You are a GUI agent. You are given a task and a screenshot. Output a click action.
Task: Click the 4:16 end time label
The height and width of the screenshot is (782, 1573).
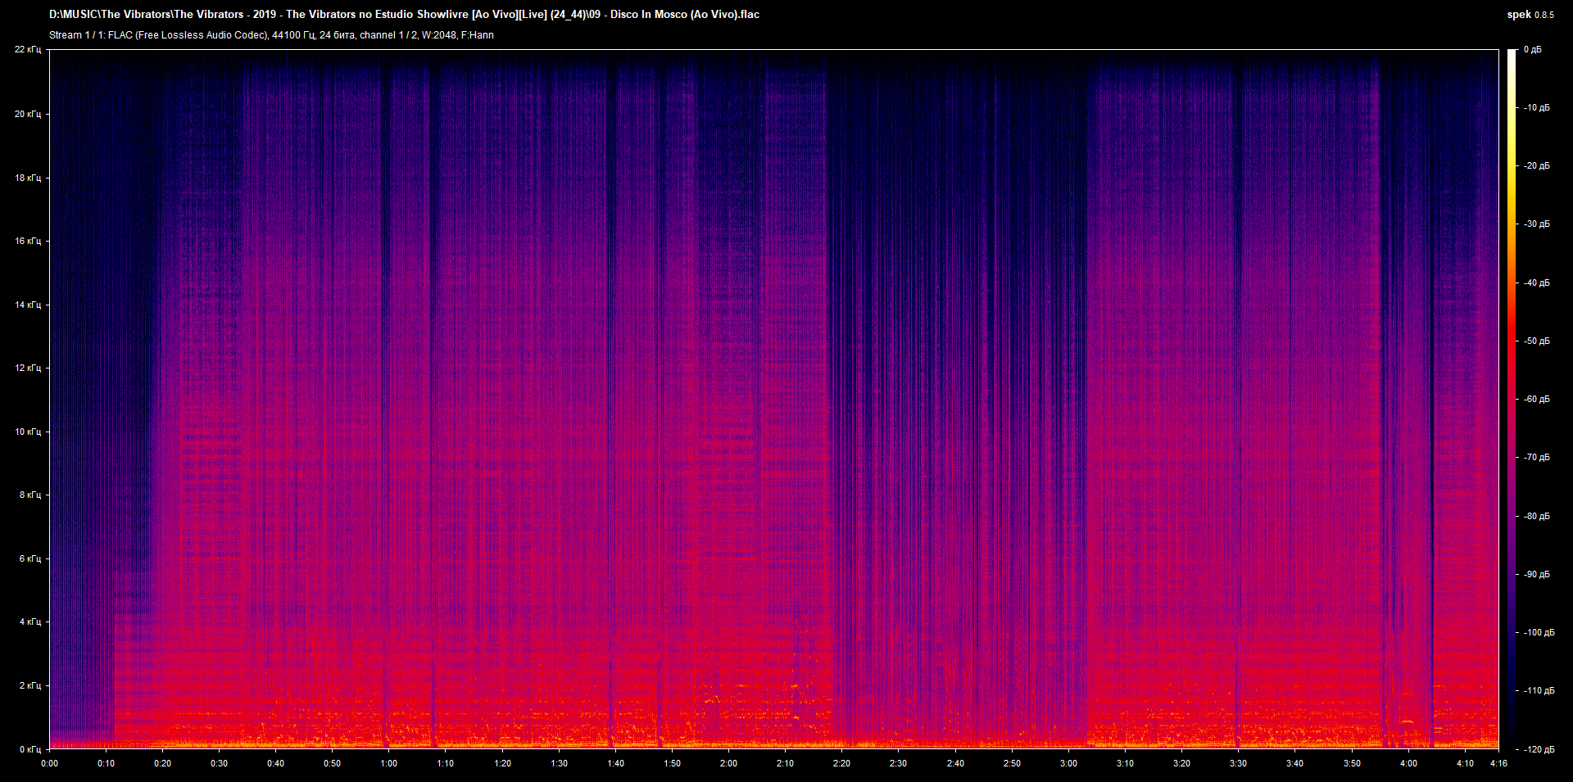tap(1499, 763)
